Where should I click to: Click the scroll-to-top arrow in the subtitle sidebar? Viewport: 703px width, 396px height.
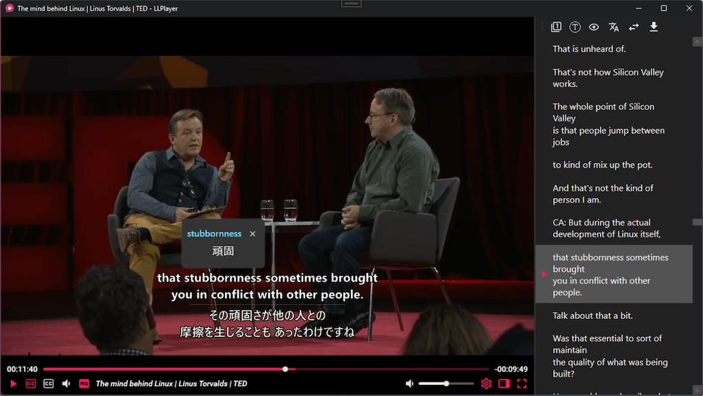coord(697,42)
